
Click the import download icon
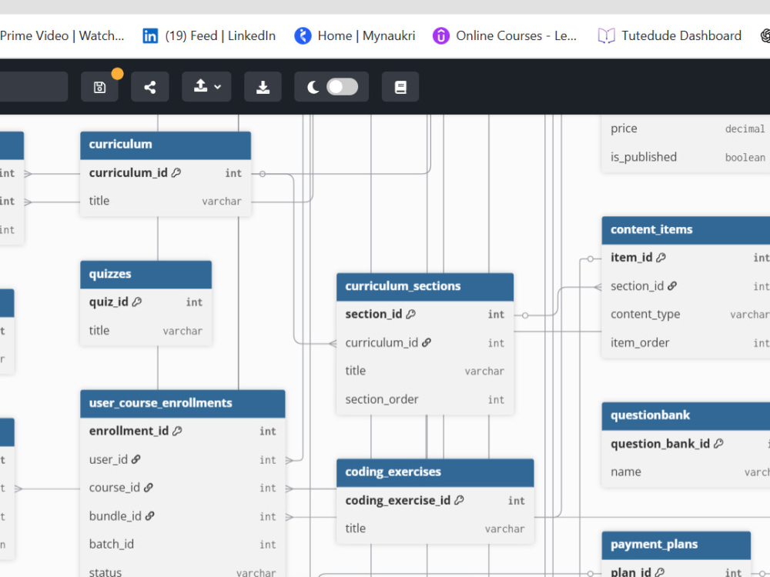coord(263,86)
